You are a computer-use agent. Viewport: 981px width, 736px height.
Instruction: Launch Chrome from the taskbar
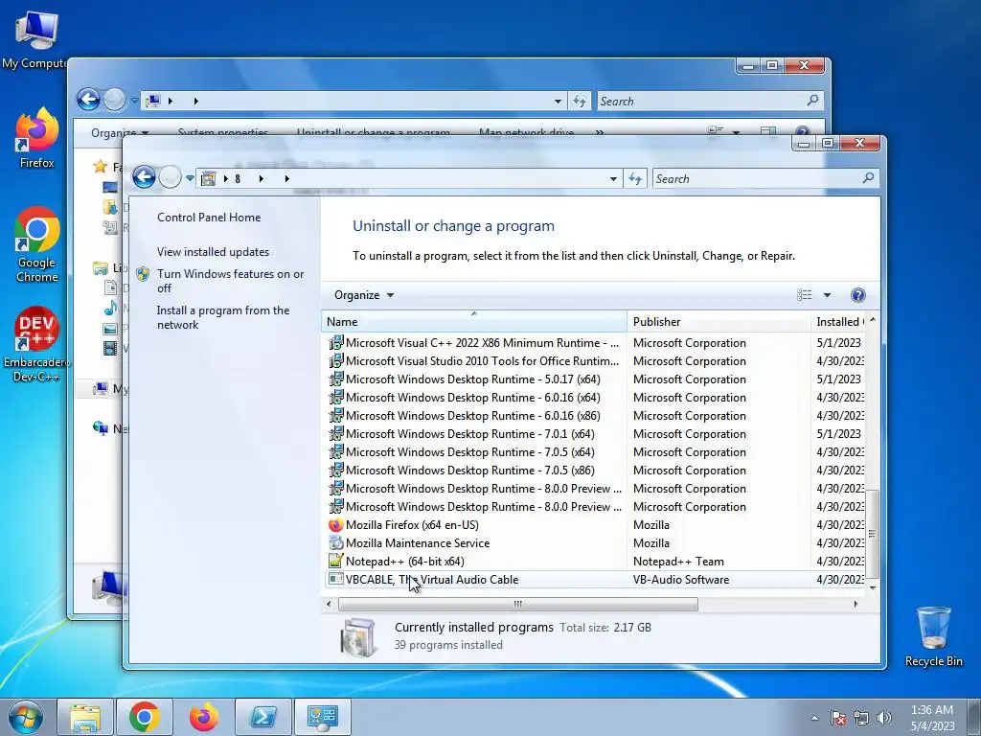pos(144,717)
